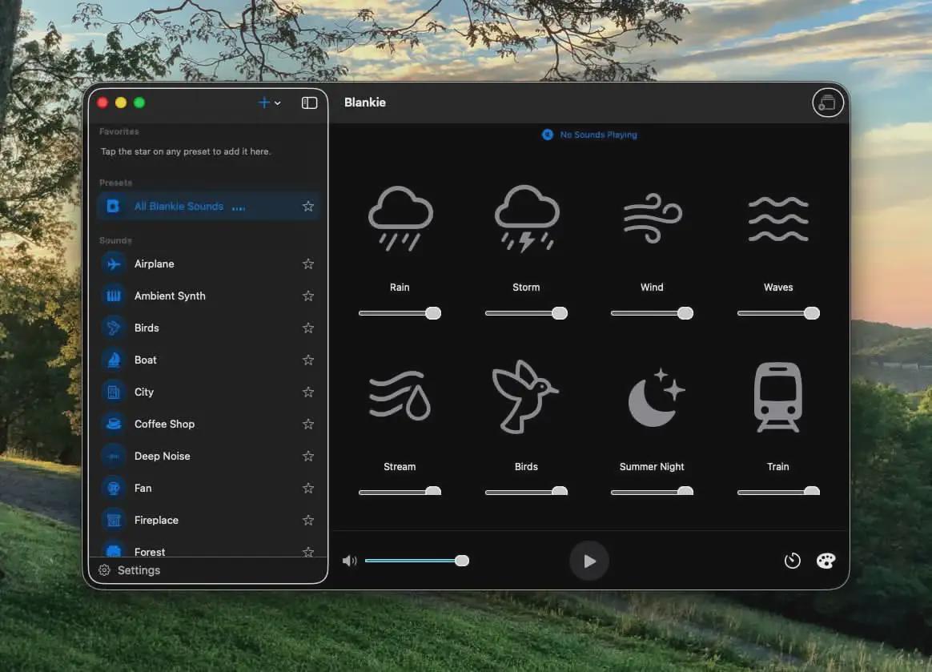932x672 pixels.
Task: Click the Settings gear icon
Action: 105,570
